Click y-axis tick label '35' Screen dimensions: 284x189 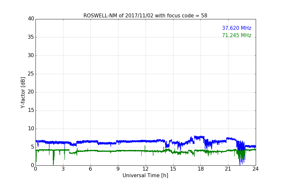tap(31, 37)
